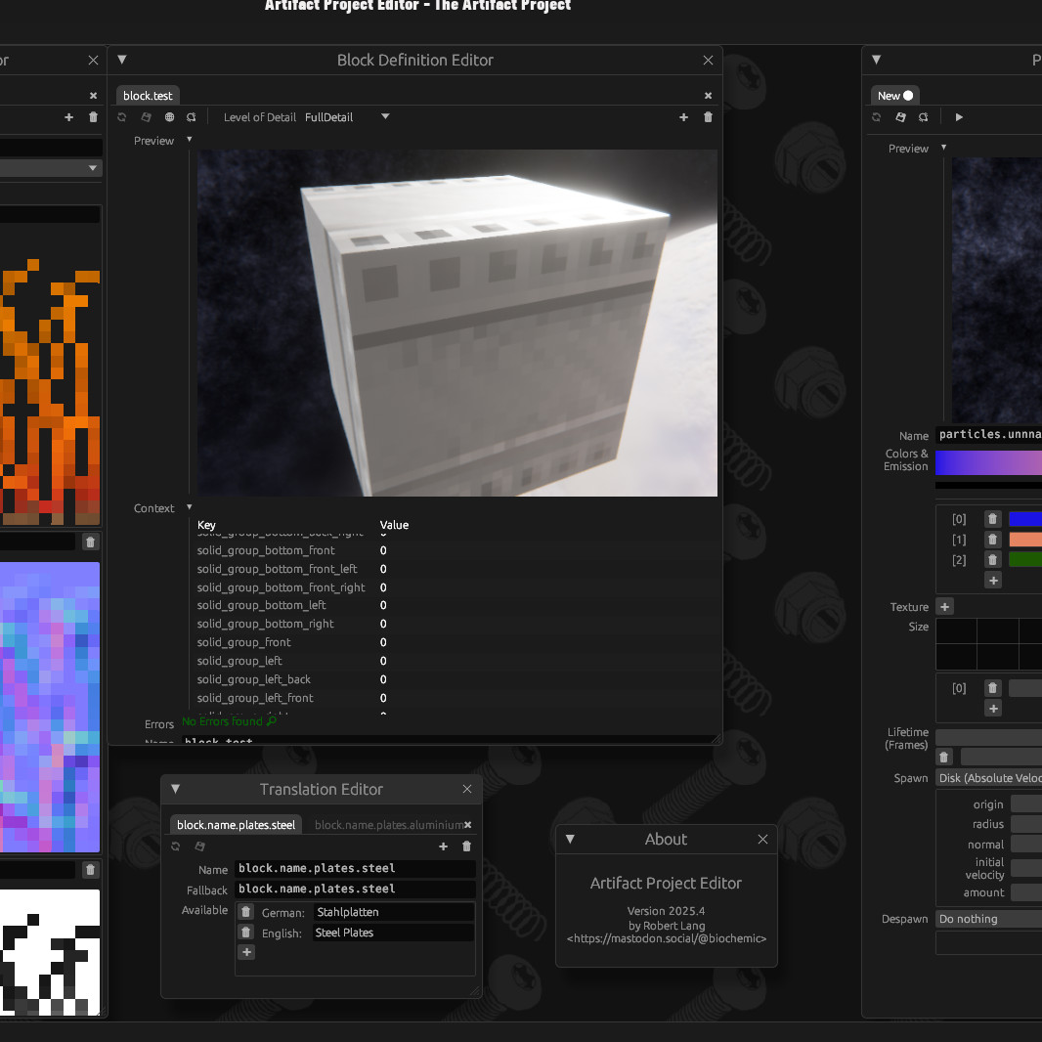This screenshot has height=1042, width=1042.
Task: Collapse the Preview section in Block Definition Editor
Action: [x=190, y=140]
